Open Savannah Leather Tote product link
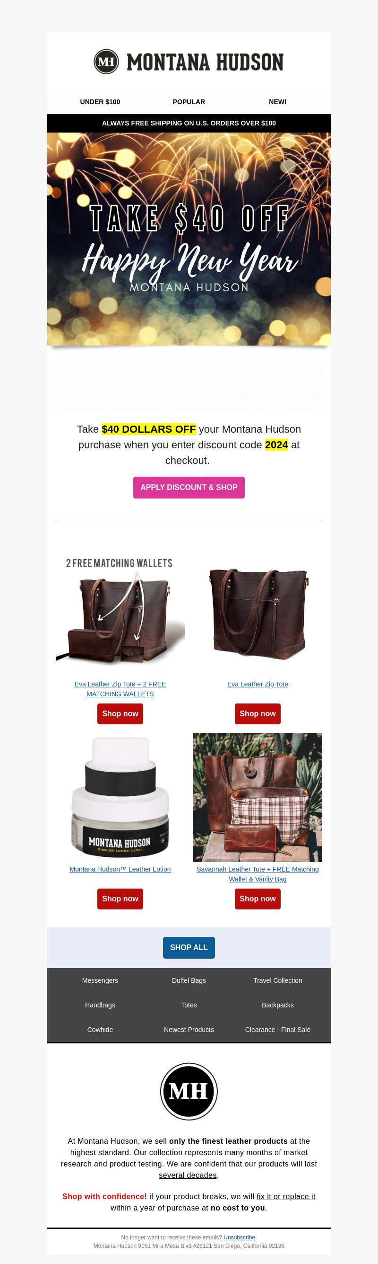 click(x=258, y=874)
